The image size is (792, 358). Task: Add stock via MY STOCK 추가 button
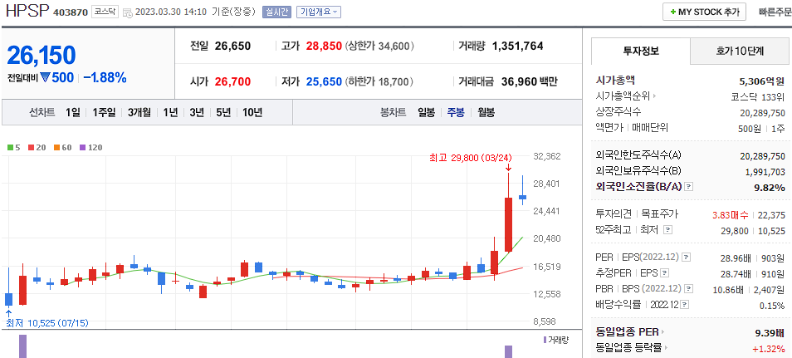tap(704, 12)
